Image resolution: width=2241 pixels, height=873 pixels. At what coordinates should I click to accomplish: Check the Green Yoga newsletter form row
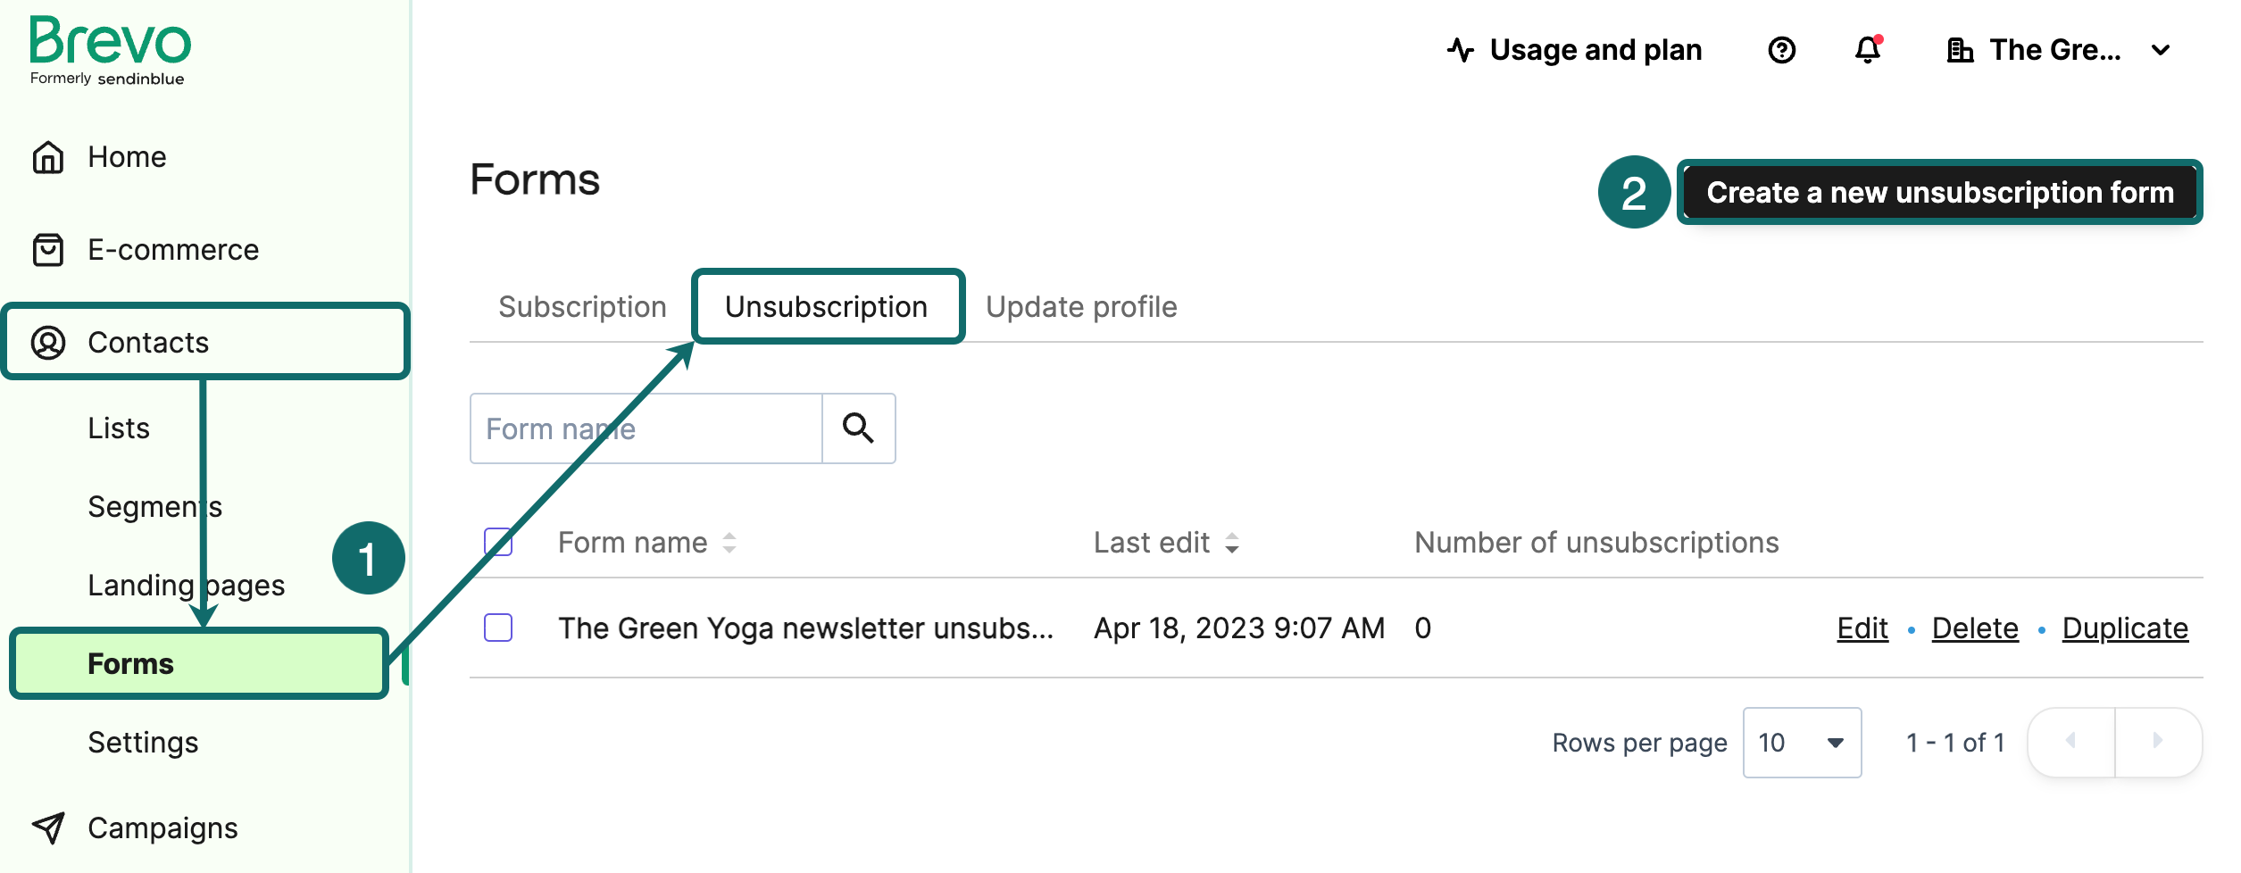click(x=499, y=628)
